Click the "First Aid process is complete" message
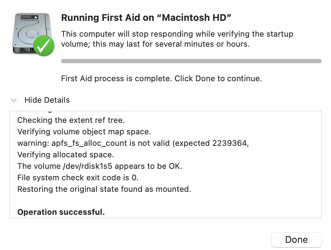Viewport: 331px width, 250px height. 161,78
